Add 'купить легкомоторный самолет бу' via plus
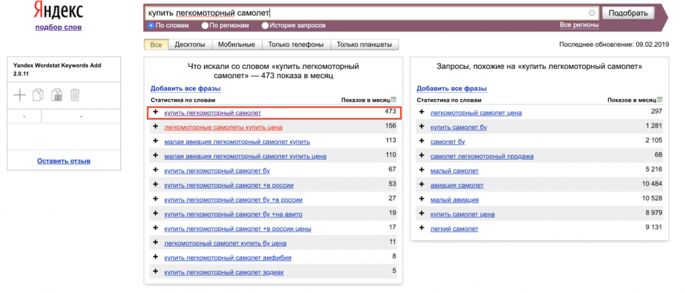 [x=155, y=170]
